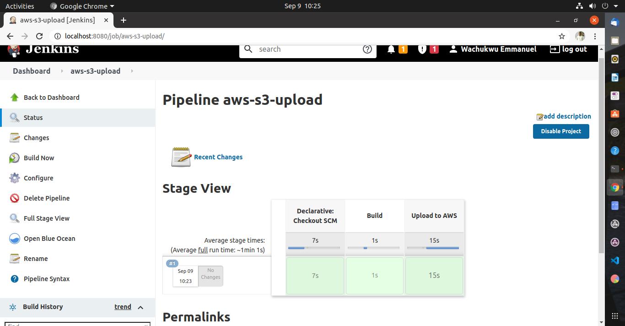Click the red security warning badge
This screenshot has height=326, width=625.
pyautogui.click(x=434, y=49)
